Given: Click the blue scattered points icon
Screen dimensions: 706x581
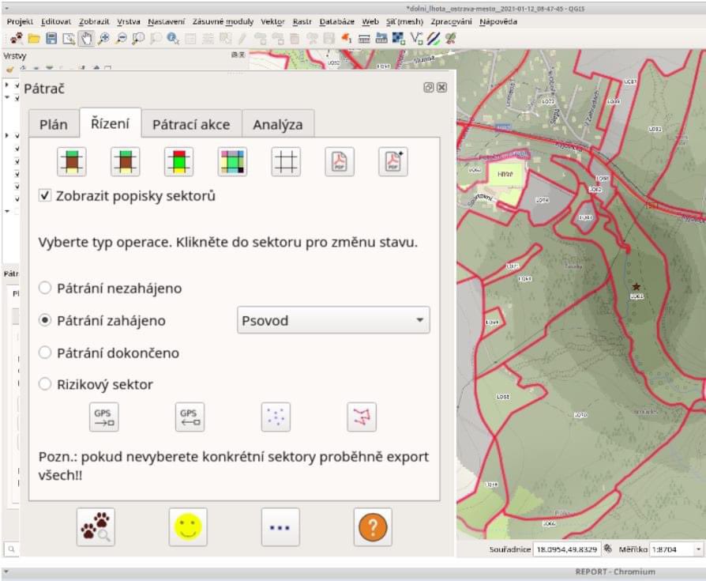Looking at the screenshot, I should click(x=276, y=417).
